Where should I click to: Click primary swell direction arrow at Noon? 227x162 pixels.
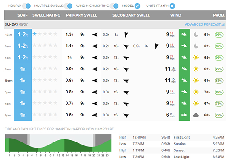click(95, 81)
